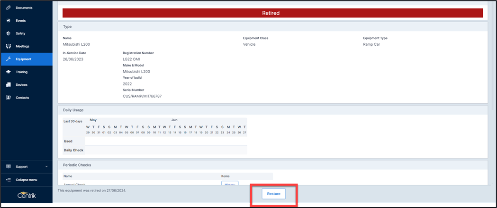497x208 pixels.
Task: Select the Equipment menu item
Action: [x=27, y=59]
